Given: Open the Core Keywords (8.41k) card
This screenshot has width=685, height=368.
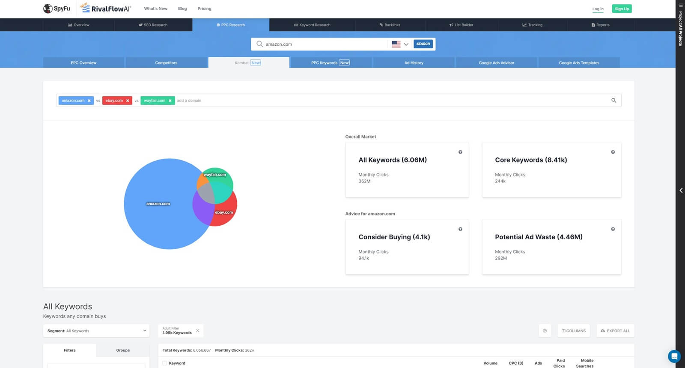Looking at the screenshot, I should 551,170.
